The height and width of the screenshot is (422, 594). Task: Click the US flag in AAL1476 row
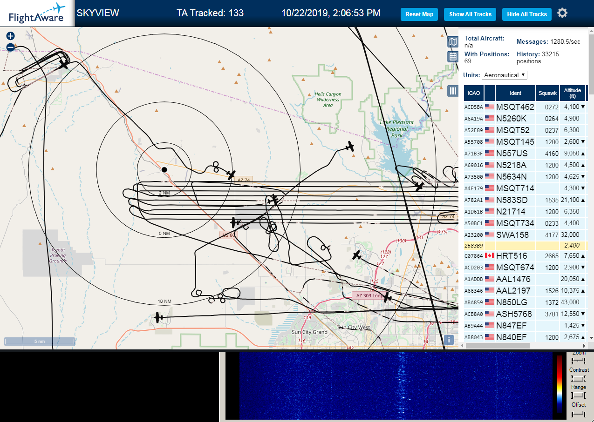tap(490, 279)
